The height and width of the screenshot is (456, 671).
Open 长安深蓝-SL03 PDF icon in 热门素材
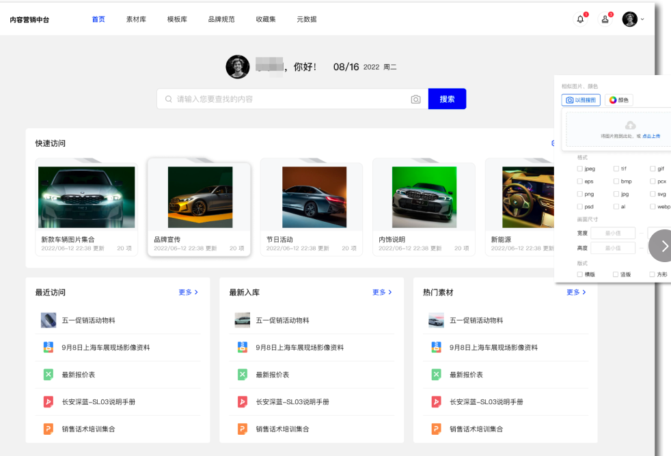pos(436,401)
